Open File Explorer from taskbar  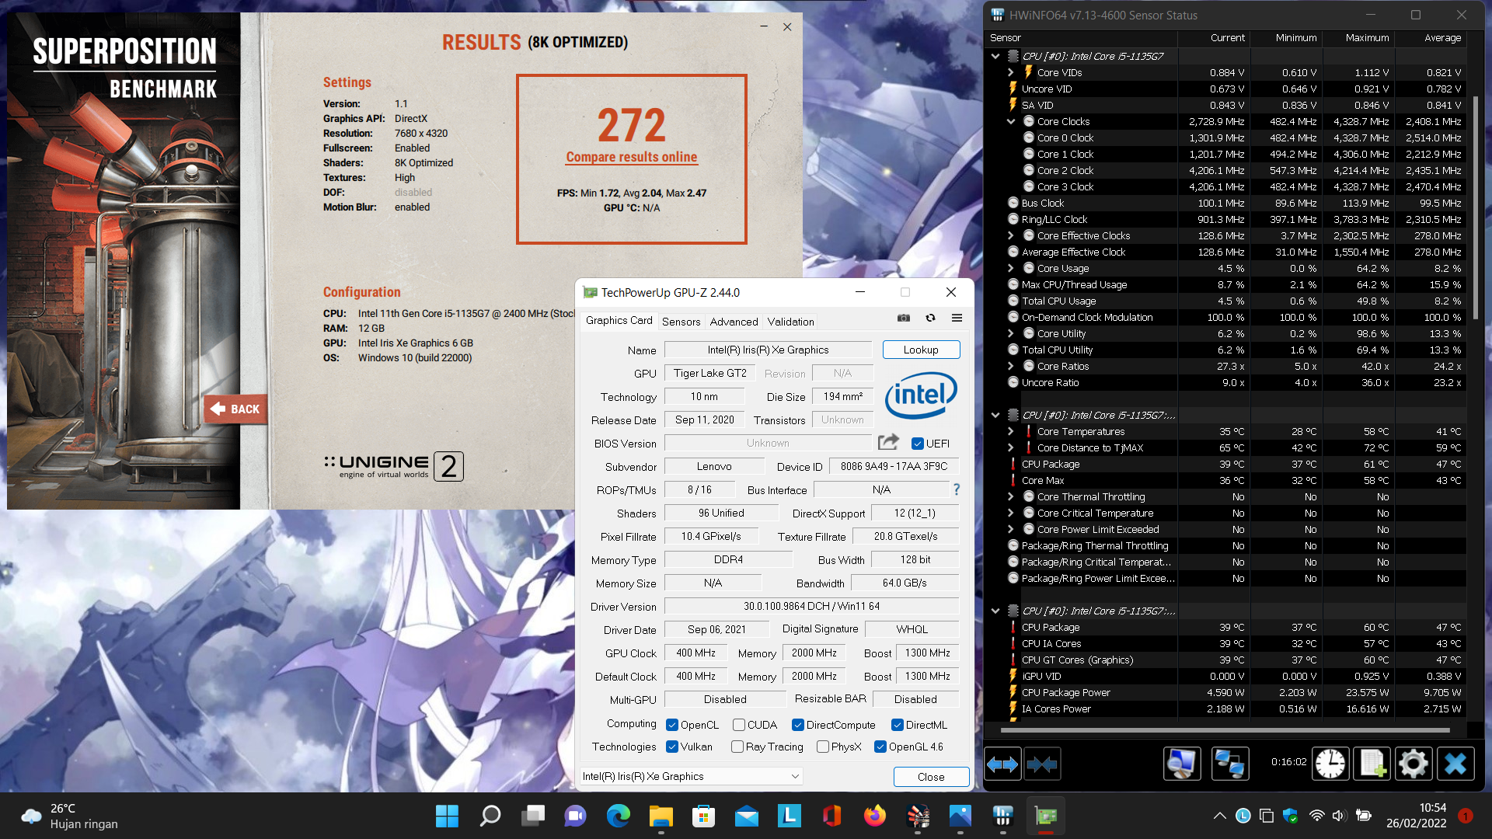pyautogui.click(x=661, y=816)
